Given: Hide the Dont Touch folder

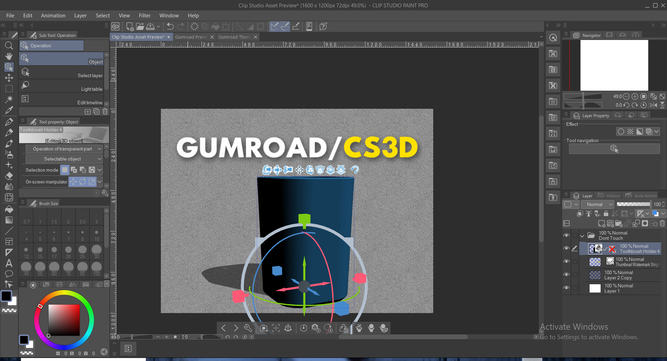Looking at the screenshot, I should (x=566, y=236).
